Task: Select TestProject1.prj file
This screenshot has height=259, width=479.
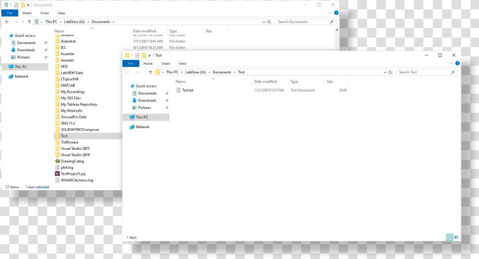Action: 73,174
